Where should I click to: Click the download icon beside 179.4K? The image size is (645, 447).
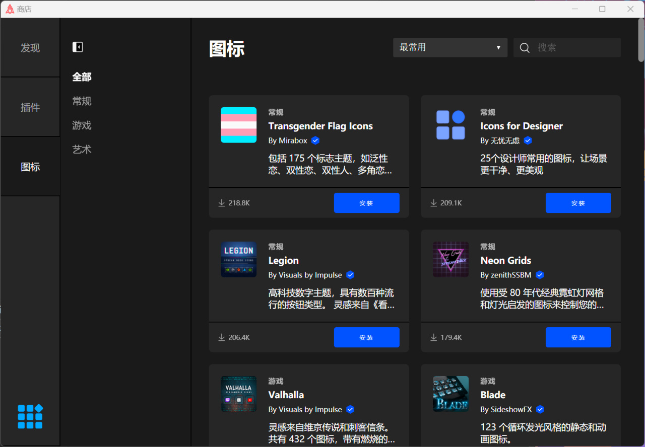pyautogui.click(x=433, y=337)
